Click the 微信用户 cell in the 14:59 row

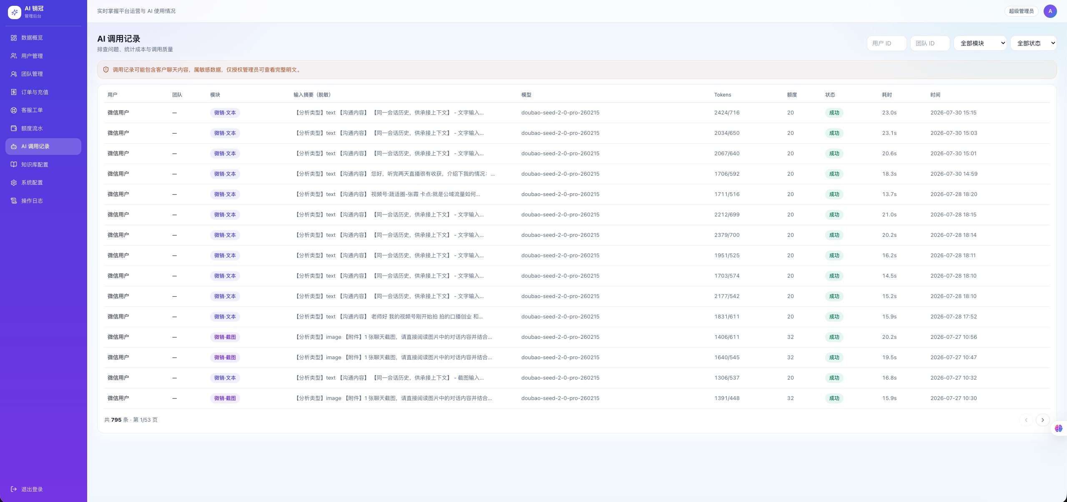click(118, 174)
